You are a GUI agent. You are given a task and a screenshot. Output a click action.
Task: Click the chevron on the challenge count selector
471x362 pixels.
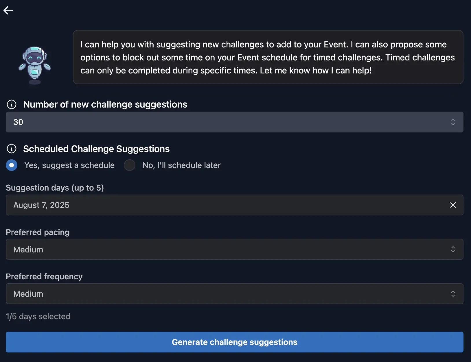pyautogui.click(x=453, y=122)
